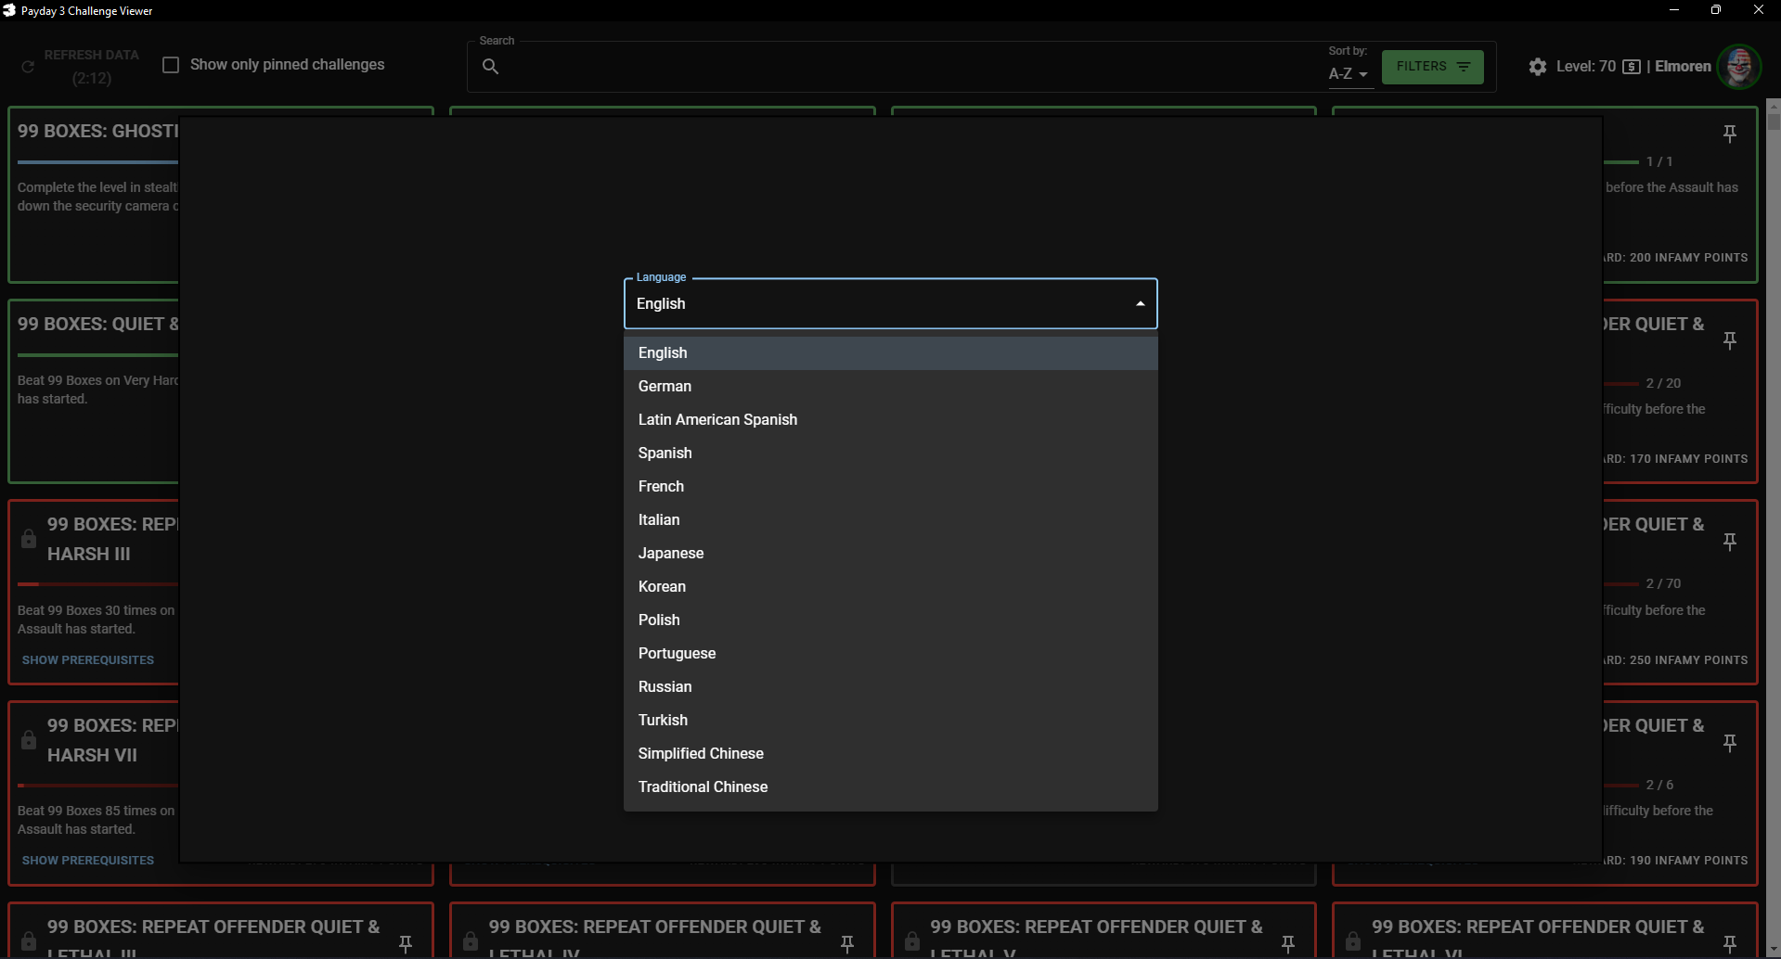Pin the challenge with 2 / 6 progress

tap(1730, 743)
